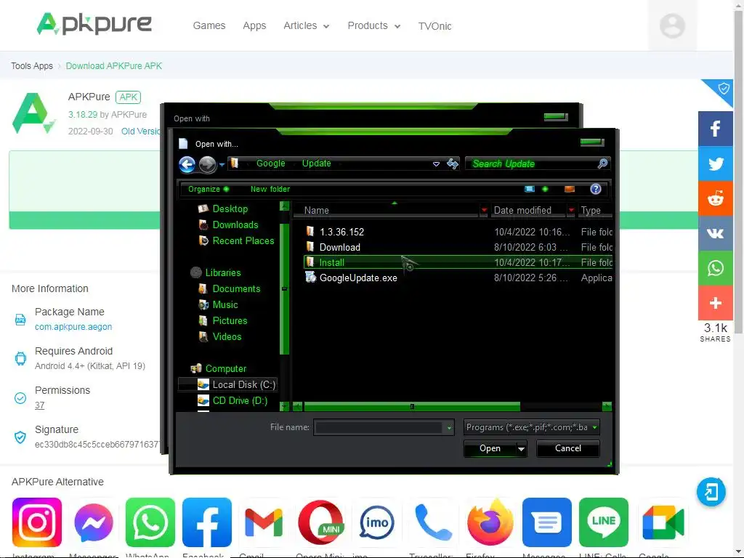Expand the Products menu on APKPure
Screen dimensions: 744x558
374,25
